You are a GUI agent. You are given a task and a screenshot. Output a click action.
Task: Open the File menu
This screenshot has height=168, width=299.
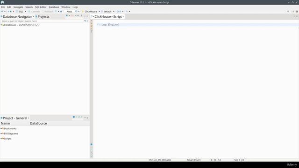3,7
